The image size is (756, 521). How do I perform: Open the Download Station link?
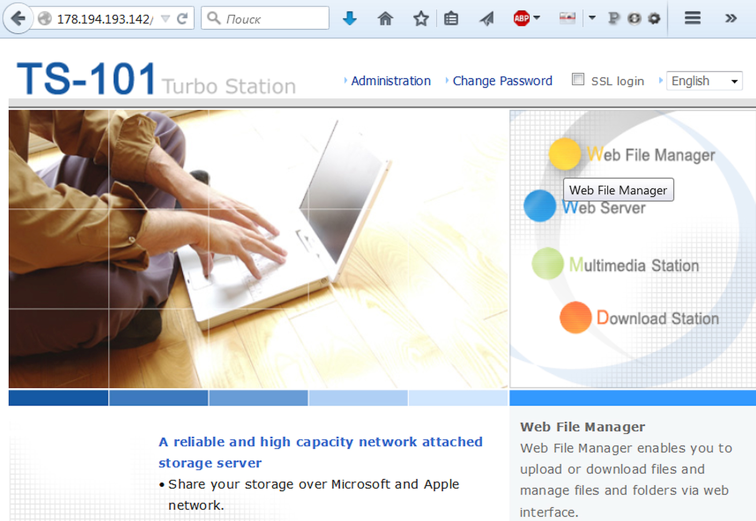click(657, 318)
